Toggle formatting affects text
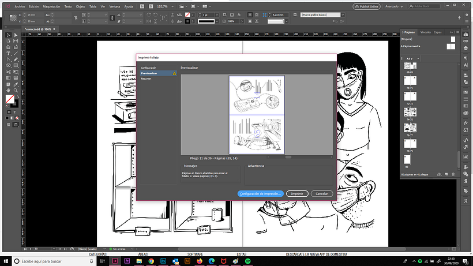This screenshot has height=266, width=473. pos(14,112)
